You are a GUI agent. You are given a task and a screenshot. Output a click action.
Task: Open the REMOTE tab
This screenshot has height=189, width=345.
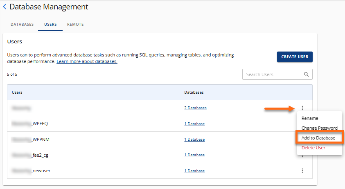coord(75,25)
